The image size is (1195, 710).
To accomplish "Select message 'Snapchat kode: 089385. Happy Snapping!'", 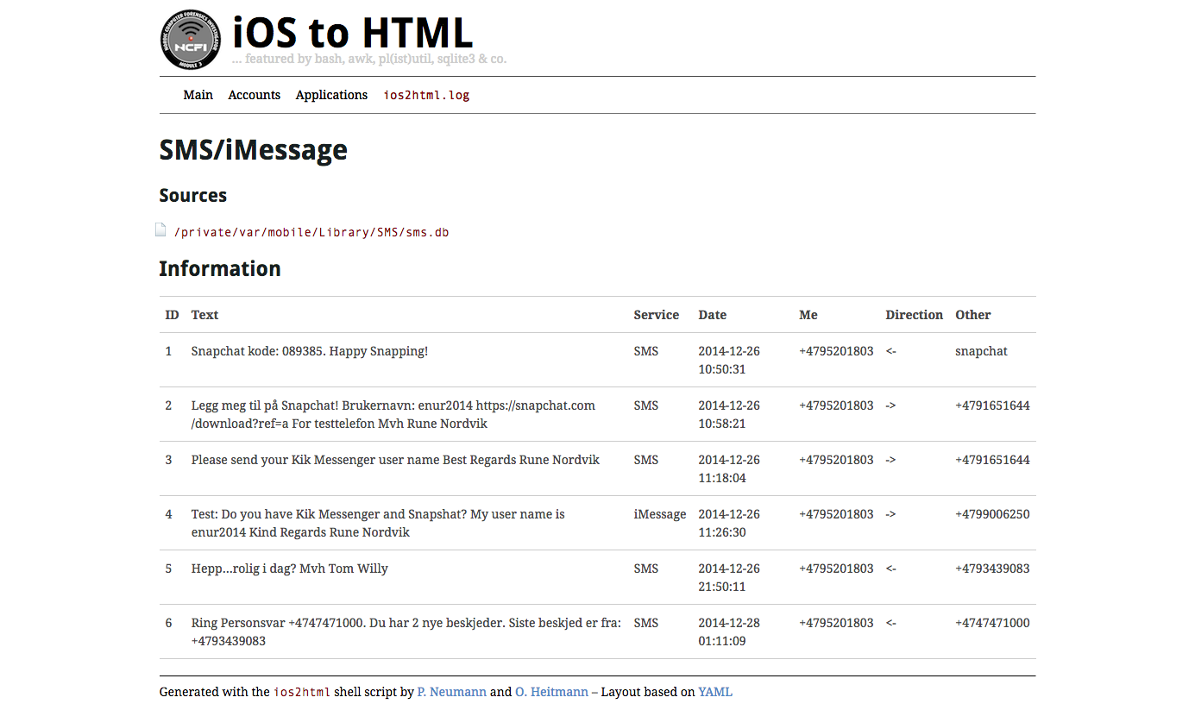I will (310, 352).
